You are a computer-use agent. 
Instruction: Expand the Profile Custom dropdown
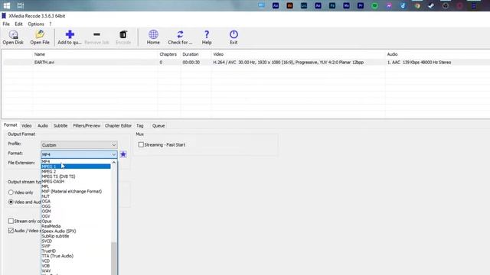79,145
